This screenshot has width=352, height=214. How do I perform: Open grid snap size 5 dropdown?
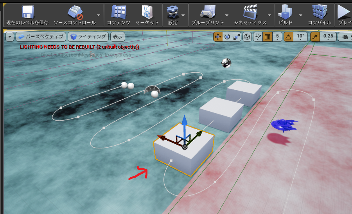[x=277, y=37]
